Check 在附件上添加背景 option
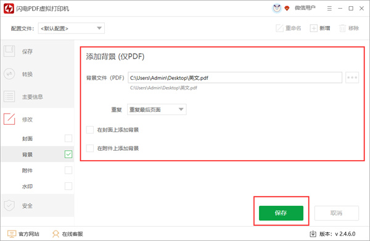The height and width of the screenshot is (241, 370). [90, 148]
